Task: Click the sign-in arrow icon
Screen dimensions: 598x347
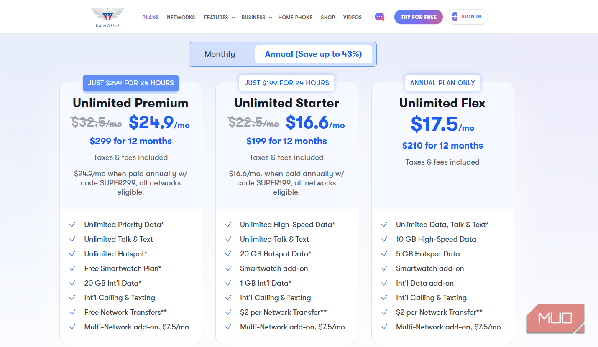Action: click(455, 17)
